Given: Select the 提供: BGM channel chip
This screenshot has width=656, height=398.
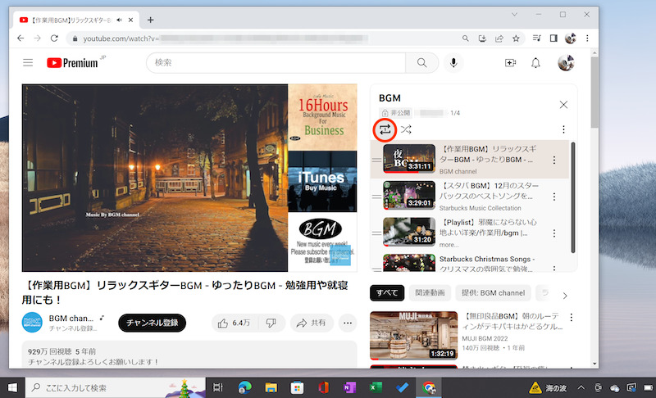Looking at the screenshot, I should click(x=493, y=293).
